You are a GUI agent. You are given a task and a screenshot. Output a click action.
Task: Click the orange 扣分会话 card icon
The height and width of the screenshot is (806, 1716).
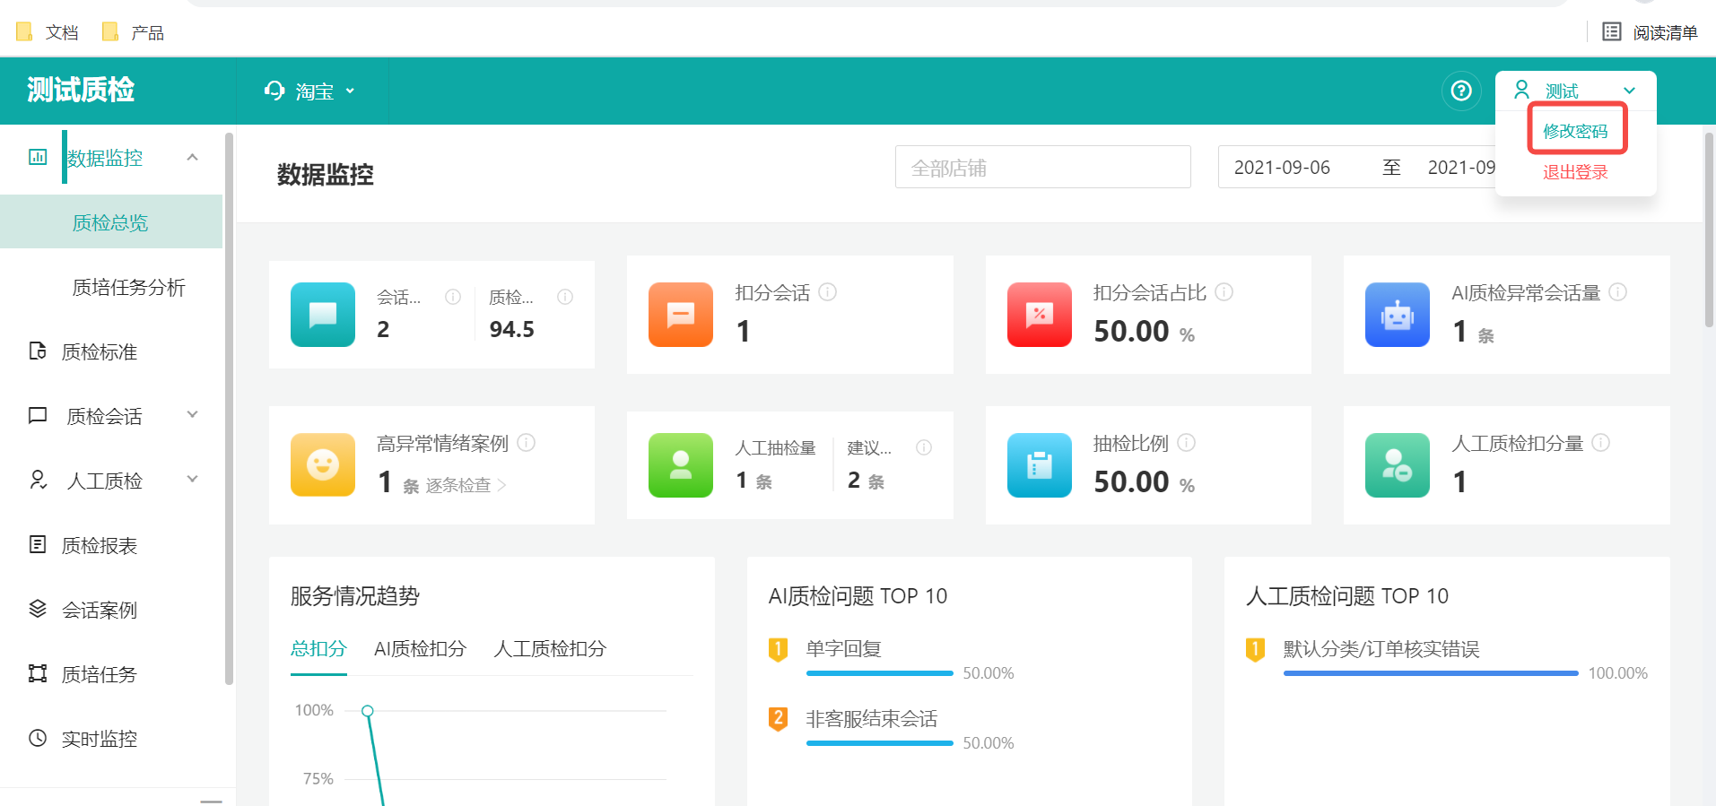click(681, 315)
